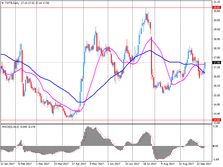Click the MACD scale value -1.69
223x167 pixels.
(x=216, y=159)
